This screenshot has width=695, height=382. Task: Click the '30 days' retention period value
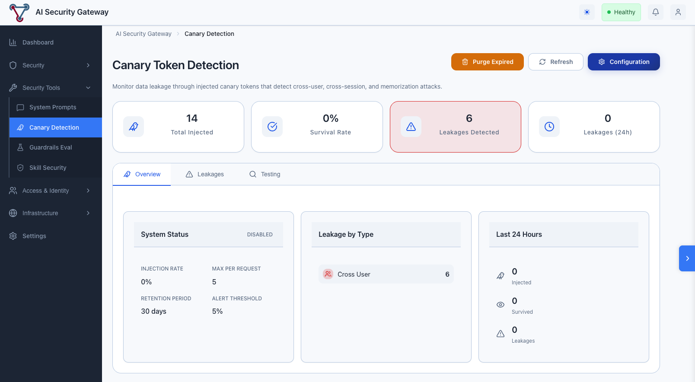tap(153, 311)
